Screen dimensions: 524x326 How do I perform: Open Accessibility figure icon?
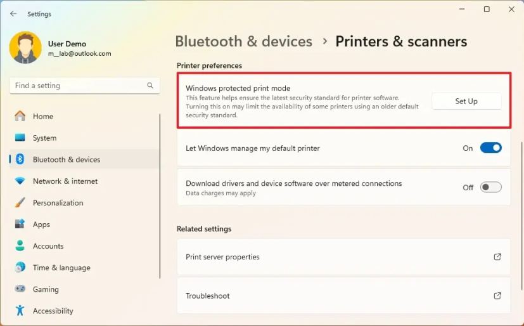tap(20, 310)
